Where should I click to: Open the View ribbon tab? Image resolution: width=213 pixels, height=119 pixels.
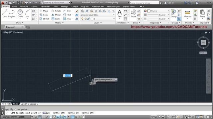coord(56,7)
